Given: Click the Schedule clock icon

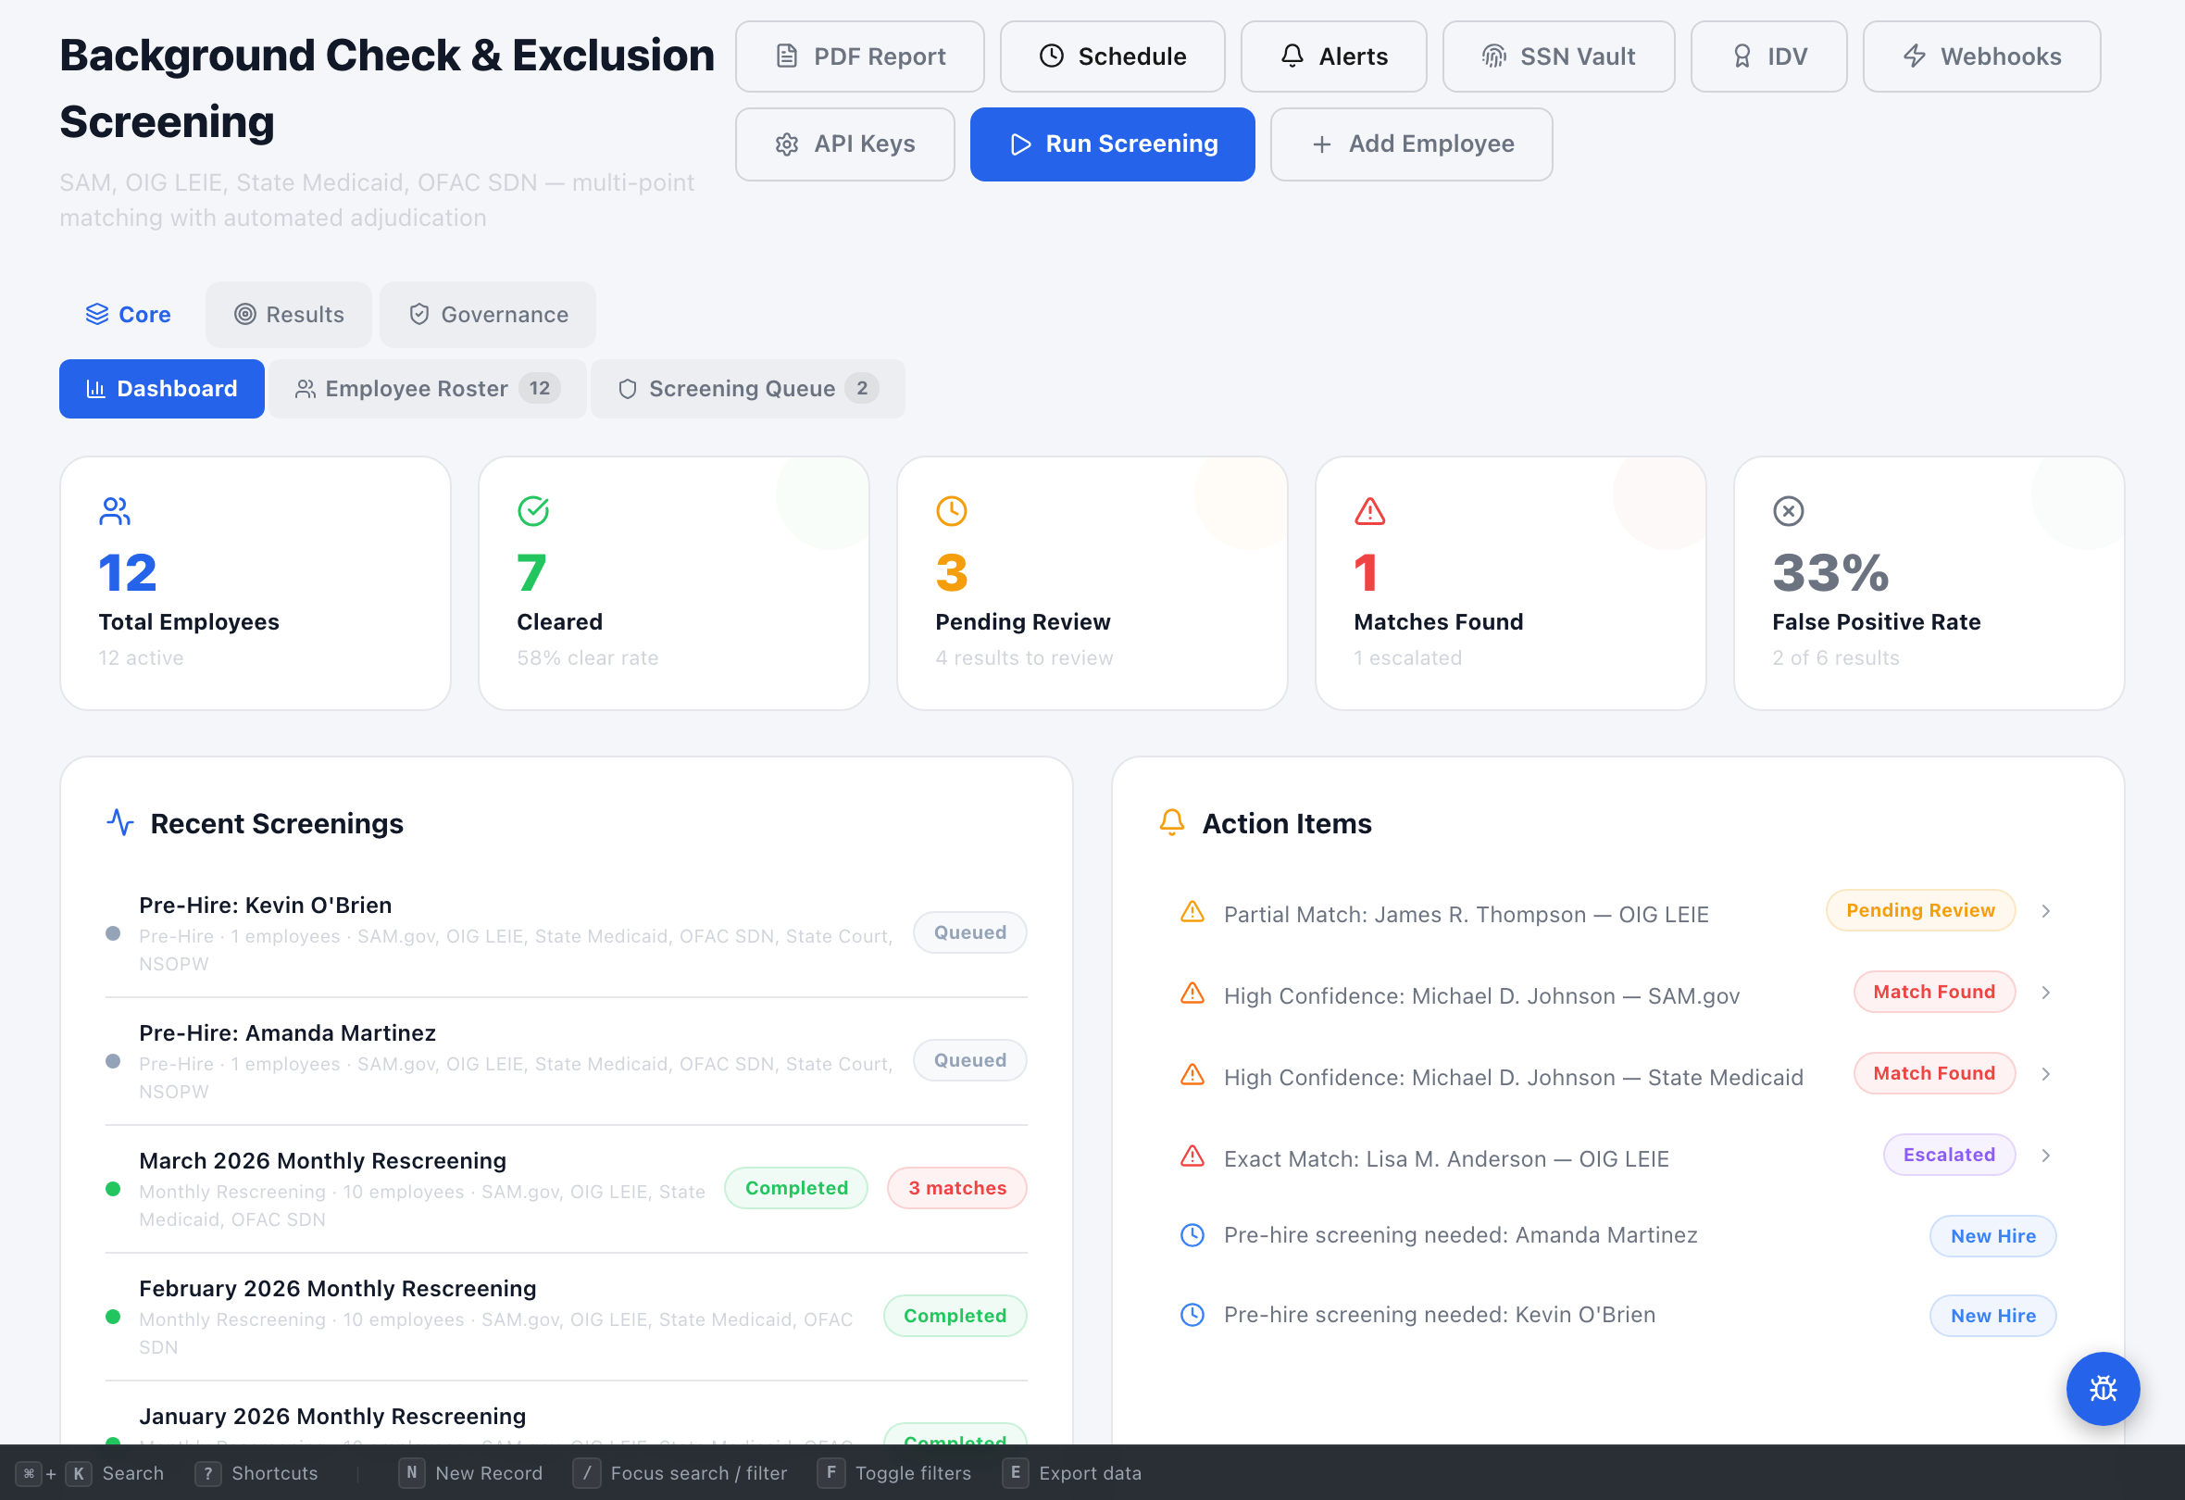Looking at the screenshot, I should (x=1053, y=56).
